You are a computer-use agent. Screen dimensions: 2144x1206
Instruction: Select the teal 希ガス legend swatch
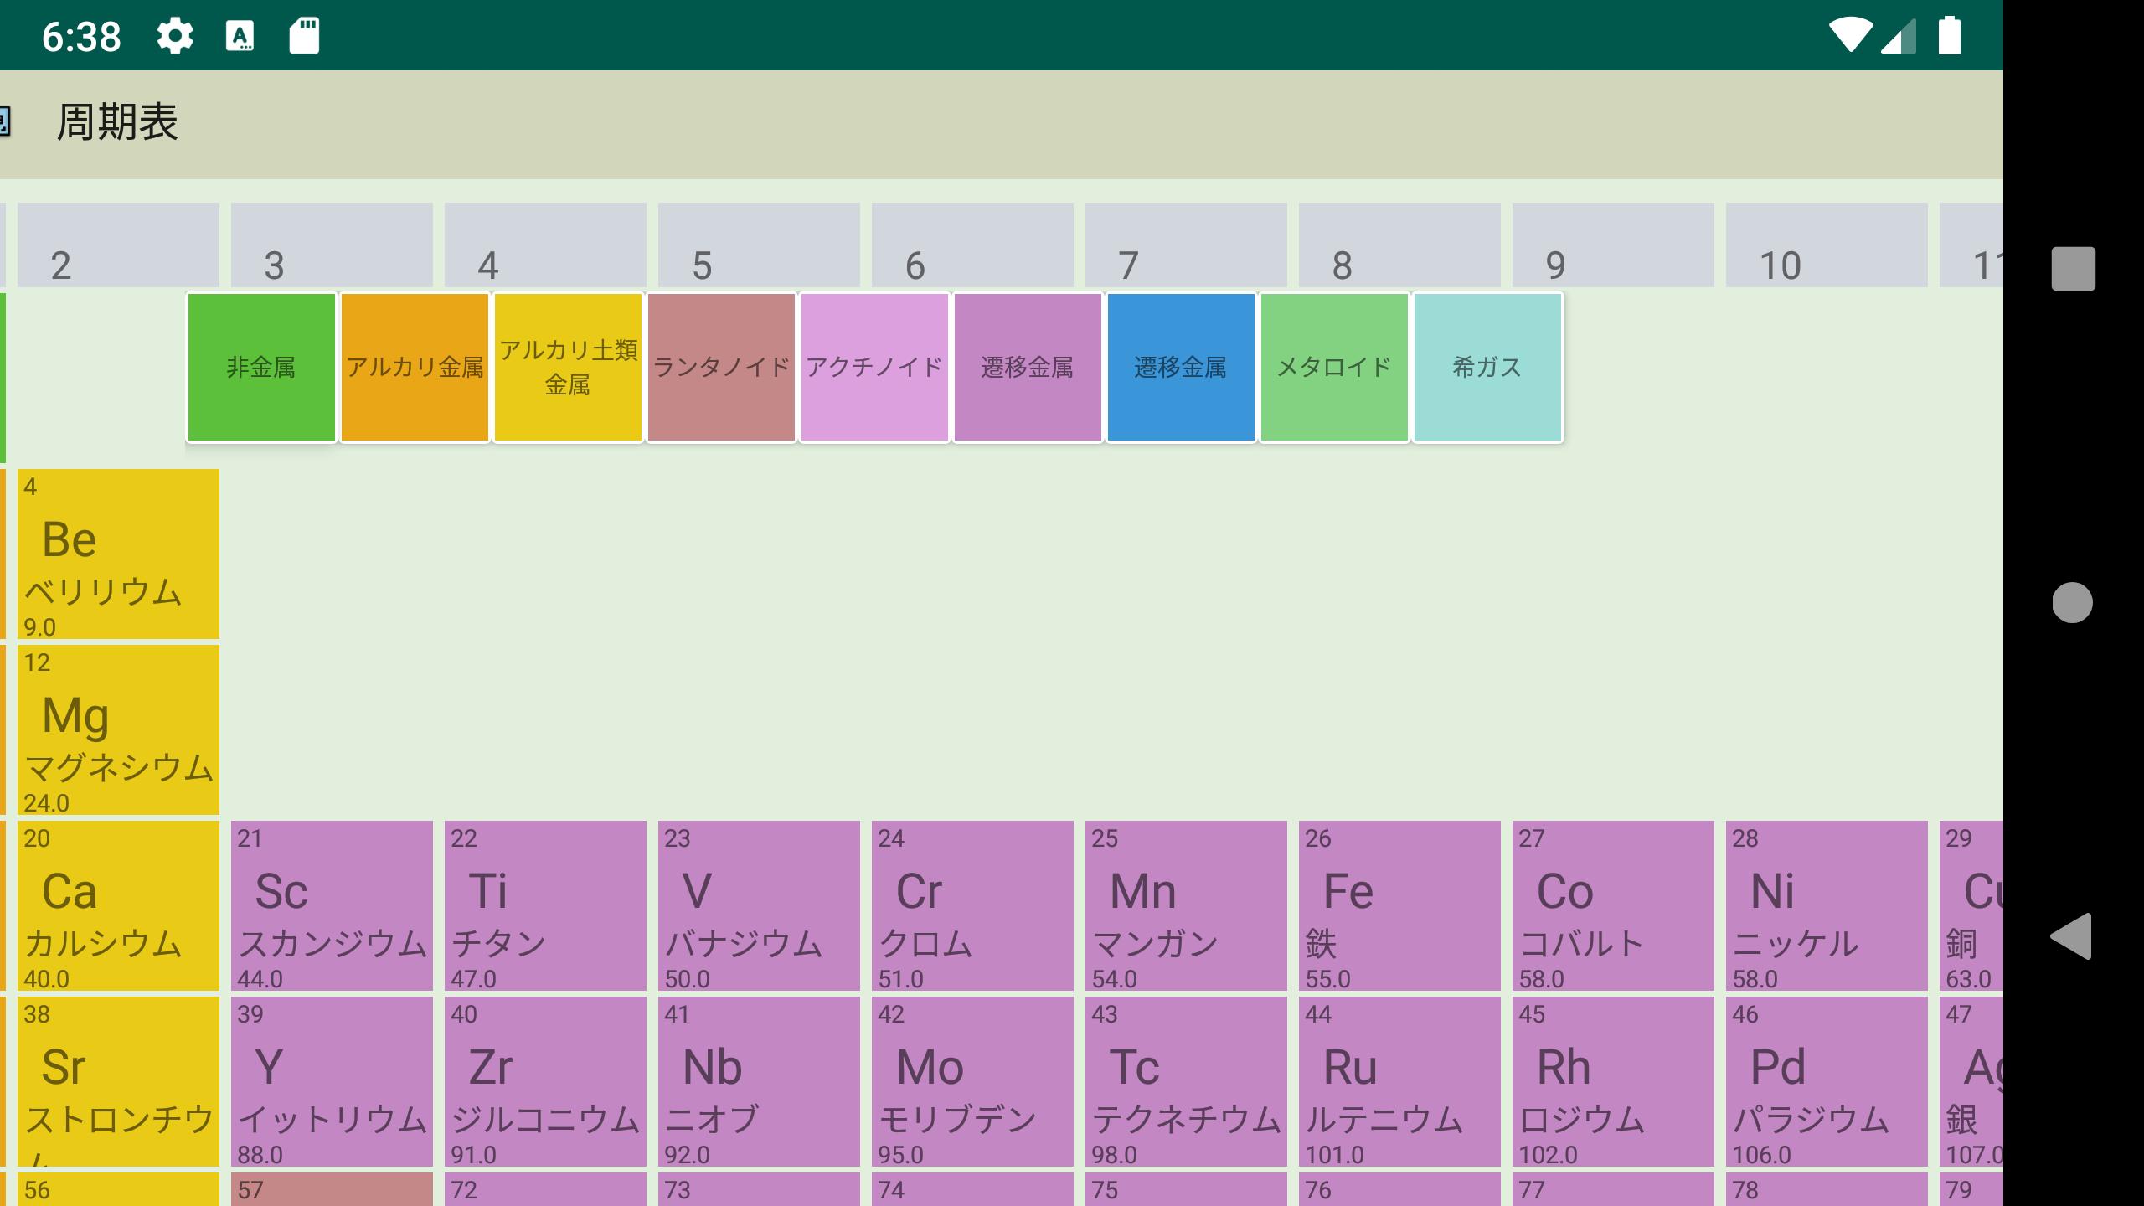(x=1487, y=367)
